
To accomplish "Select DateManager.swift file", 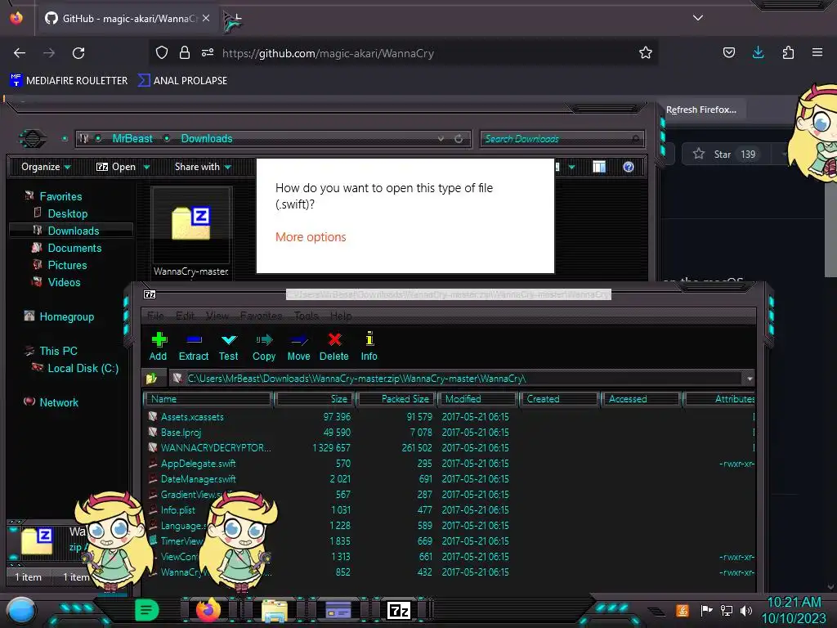I will click(x=198, y=479).
